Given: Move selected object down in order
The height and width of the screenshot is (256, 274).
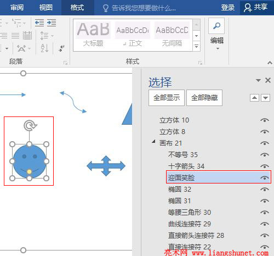Looking at the screenshot, I should pos(265,98).
